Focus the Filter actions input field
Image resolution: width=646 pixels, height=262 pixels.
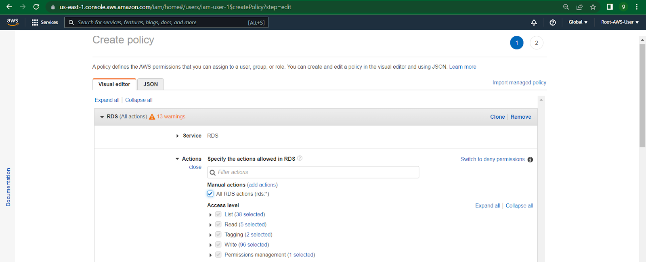coord(313,172)
